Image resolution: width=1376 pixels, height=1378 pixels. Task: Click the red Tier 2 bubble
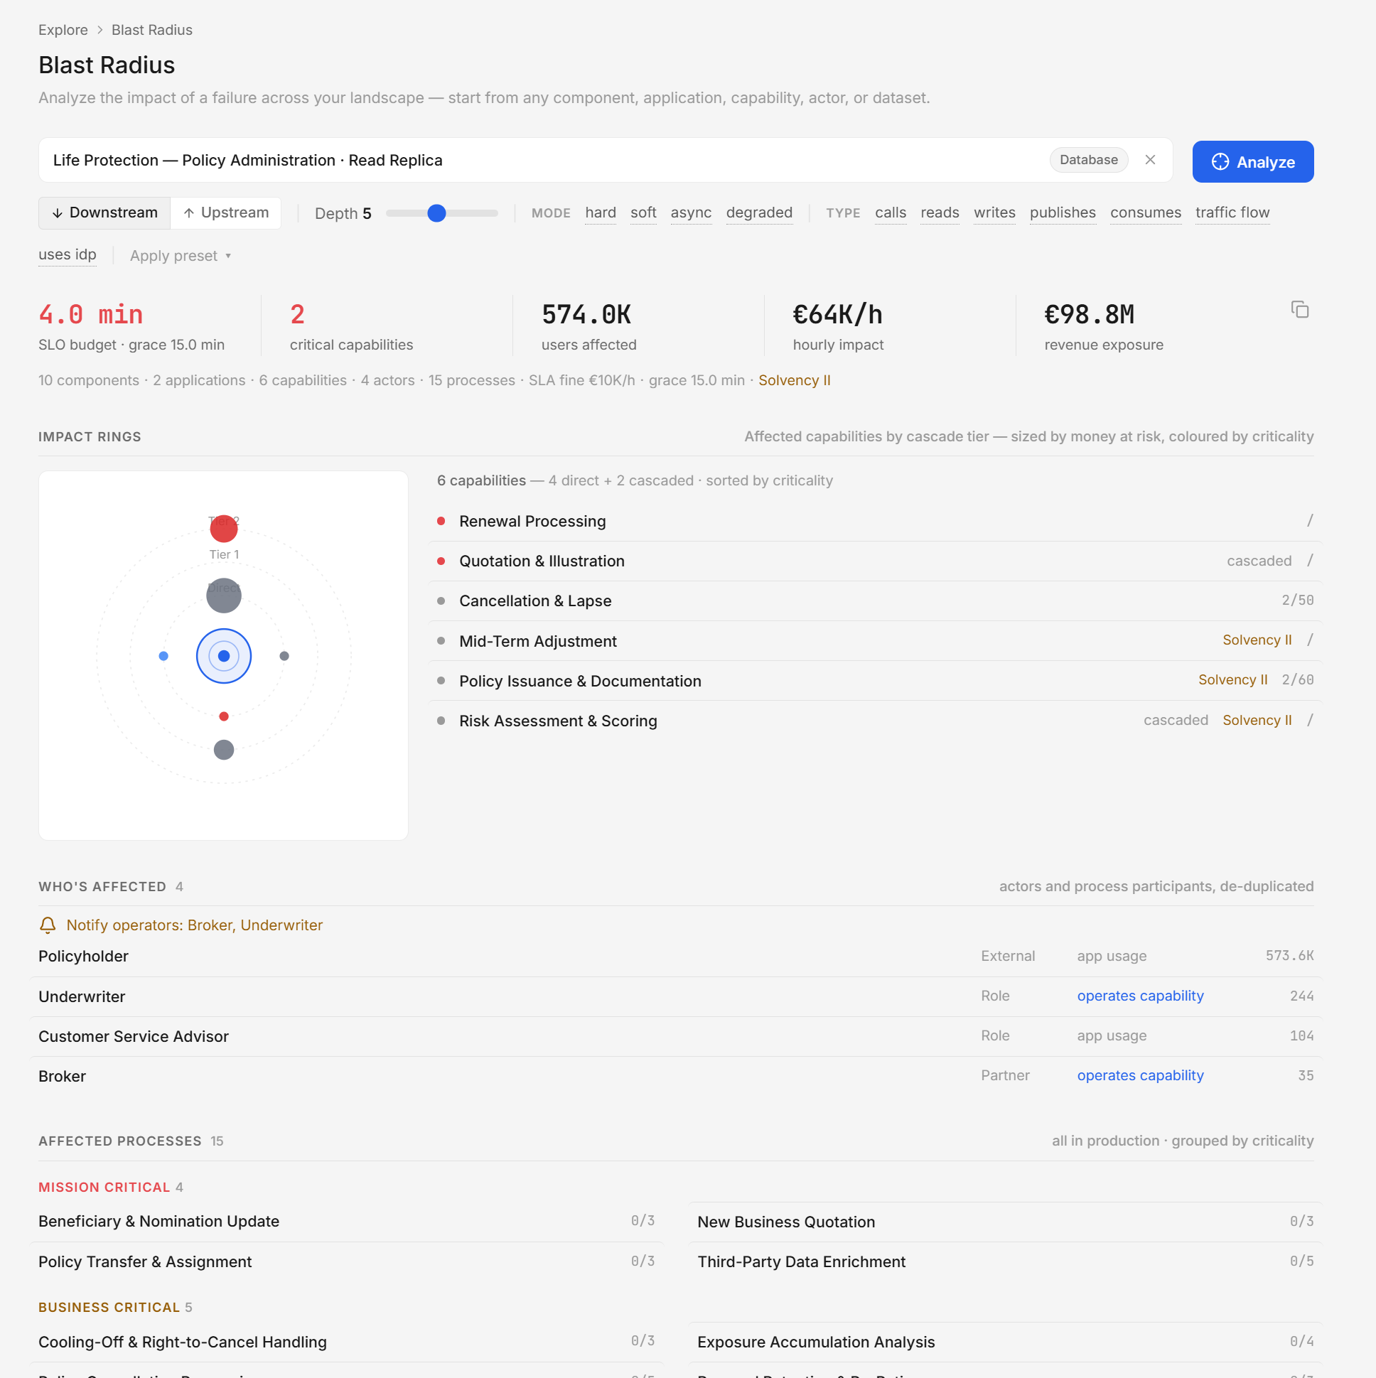pyautogui.click(x=224, y=529)
